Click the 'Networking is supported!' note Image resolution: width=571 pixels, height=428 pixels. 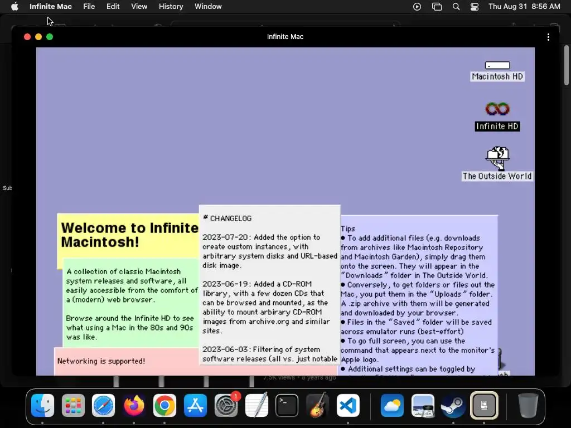tap(101, 361)
